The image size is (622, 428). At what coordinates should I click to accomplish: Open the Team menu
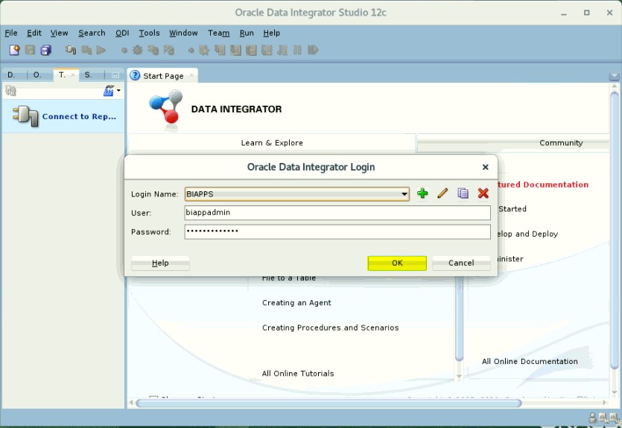tap(218, 33)
